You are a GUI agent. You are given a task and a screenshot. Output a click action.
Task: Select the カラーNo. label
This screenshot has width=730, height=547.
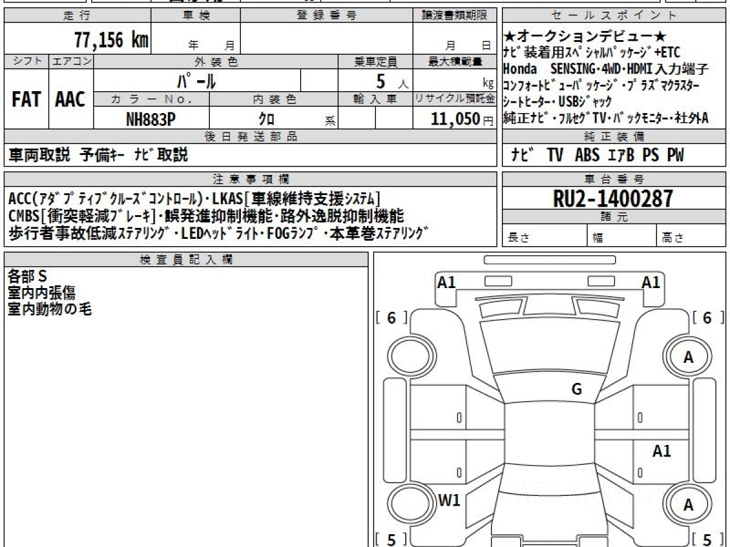151,99
